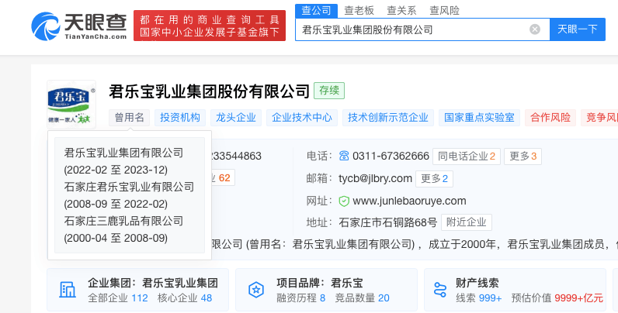Click the 天眼一下 search button
The width and height of the screenshot is (618, 313).
[x=578, y=29]
